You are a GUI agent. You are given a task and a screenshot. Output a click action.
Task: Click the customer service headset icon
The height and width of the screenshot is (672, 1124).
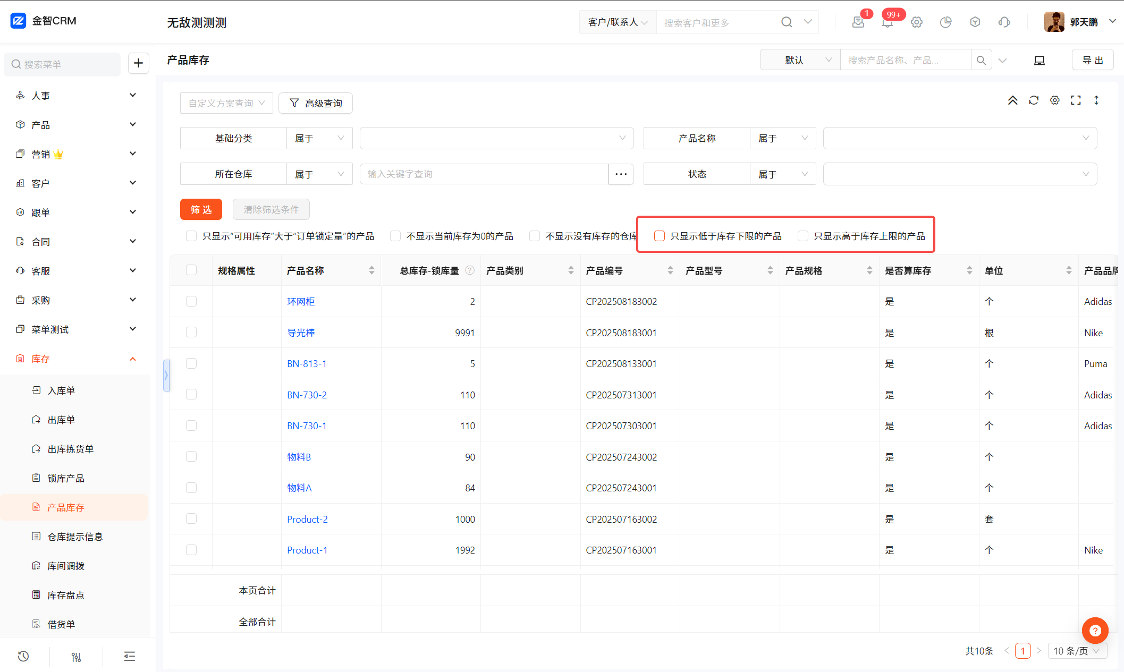[1004, 22]
